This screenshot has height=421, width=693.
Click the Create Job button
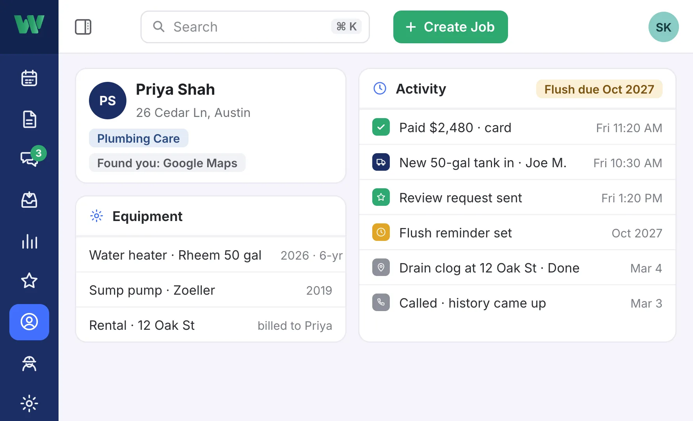pos(451,27)
